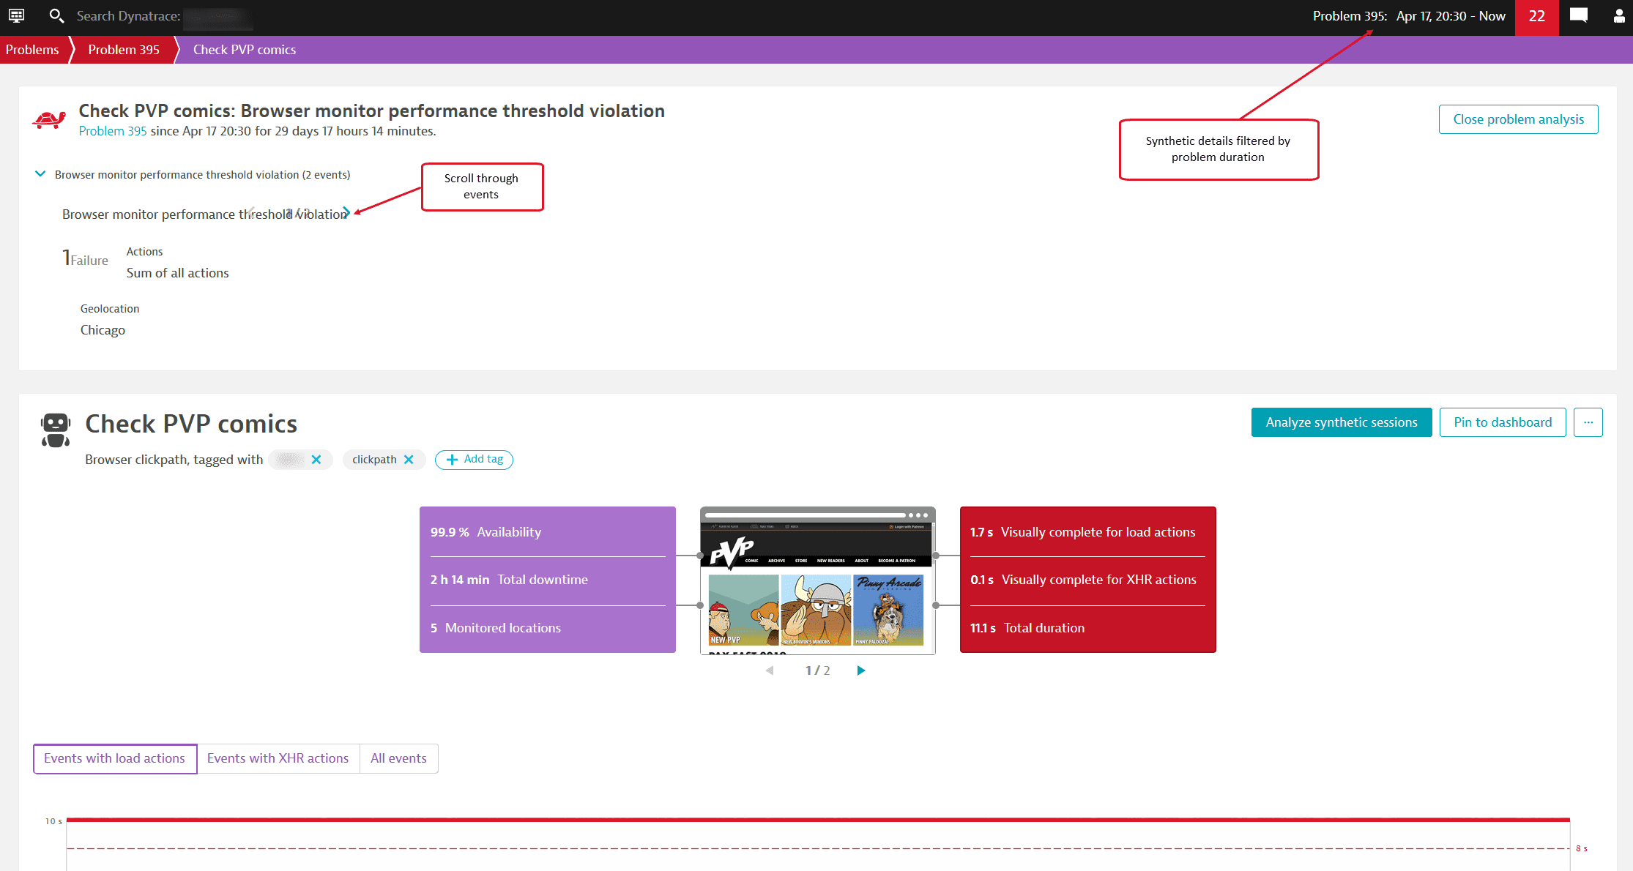Open the 22 open problems counter
1633x871 pixels.
(1537, 16)
